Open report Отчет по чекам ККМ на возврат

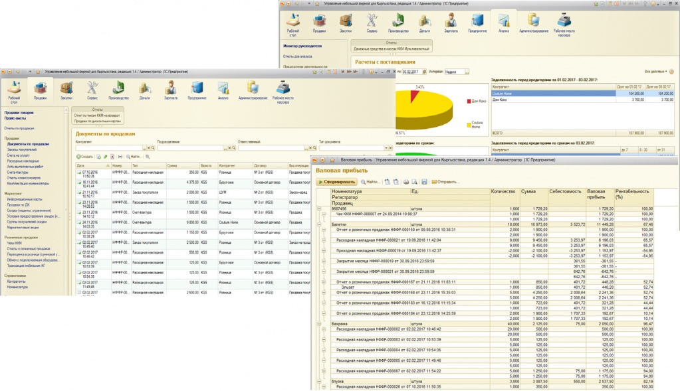coord(96,116)
